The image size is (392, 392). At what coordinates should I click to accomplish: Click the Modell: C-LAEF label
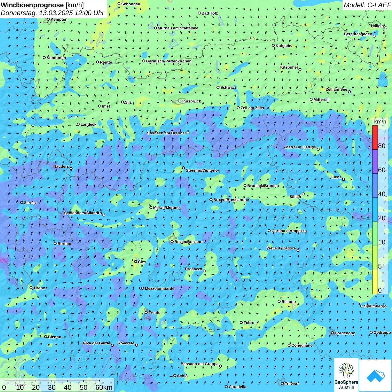[x=367, y=5]
